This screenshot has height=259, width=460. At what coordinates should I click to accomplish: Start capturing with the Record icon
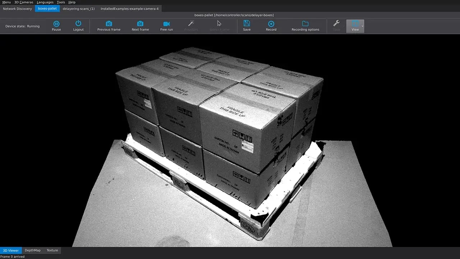[x=271, y=25]
